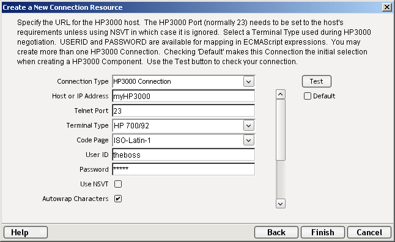The width and height of the screenshot is (395, 242).
Task: Focus the Password field
Action: click(183, 169)
